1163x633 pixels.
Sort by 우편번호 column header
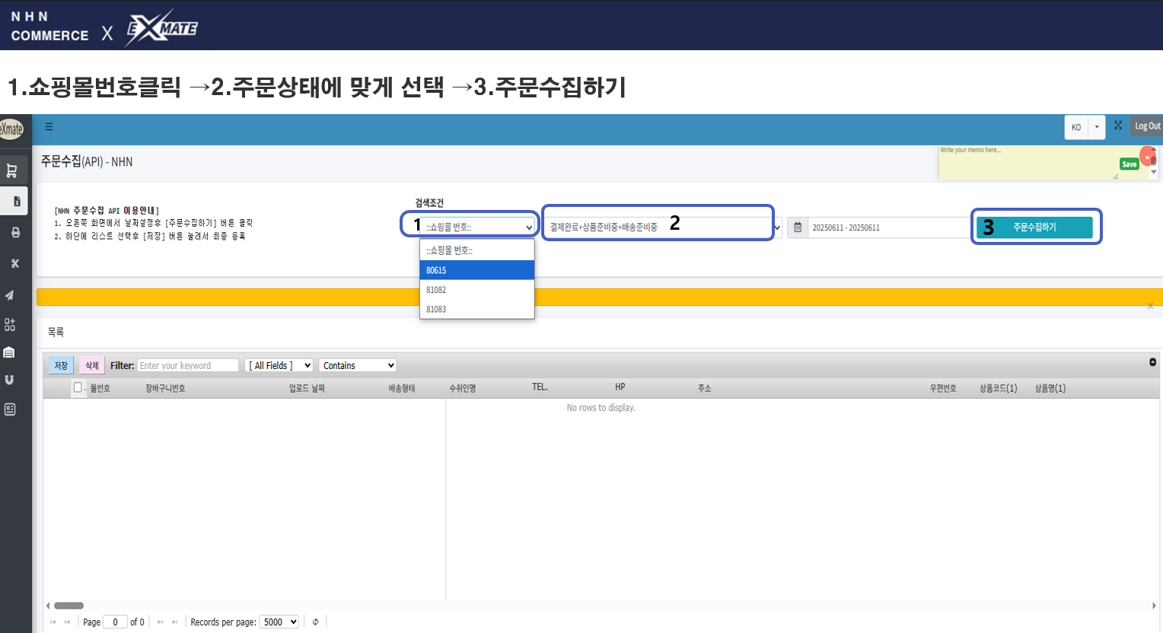943,388
